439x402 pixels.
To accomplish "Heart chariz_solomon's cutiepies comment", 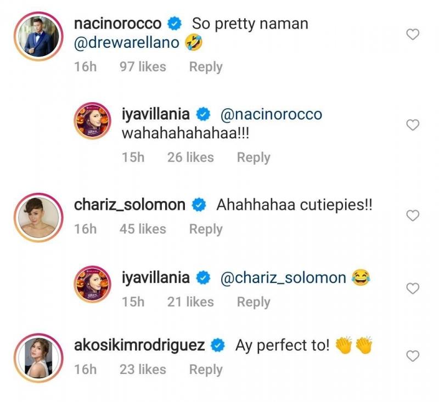I will click(412, 216).
